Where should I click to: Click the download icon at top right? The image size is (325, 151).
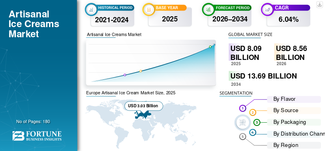coord(320,4)
